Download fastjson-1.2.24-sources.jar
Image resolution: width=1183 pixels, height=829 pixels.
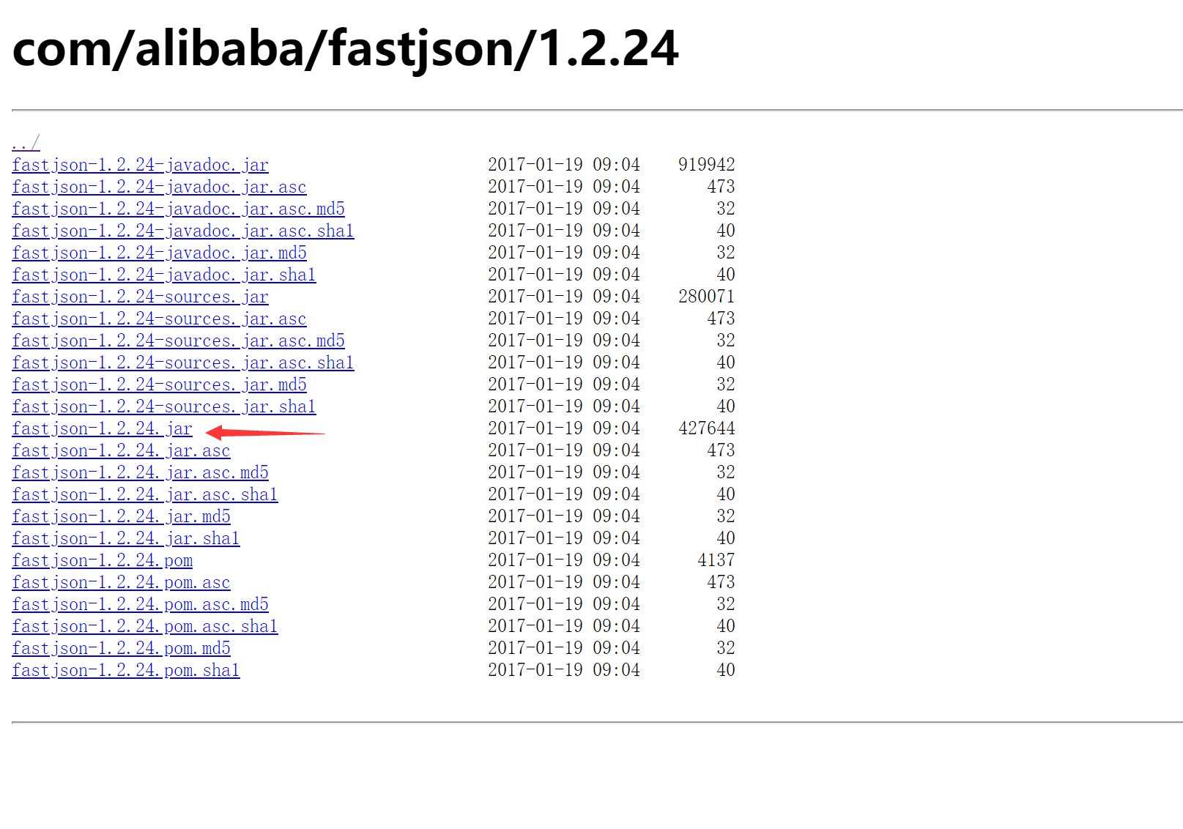coord(141,297)
